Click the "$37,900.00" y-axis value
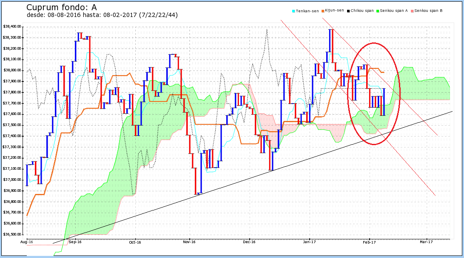 (x=12, y=81)
